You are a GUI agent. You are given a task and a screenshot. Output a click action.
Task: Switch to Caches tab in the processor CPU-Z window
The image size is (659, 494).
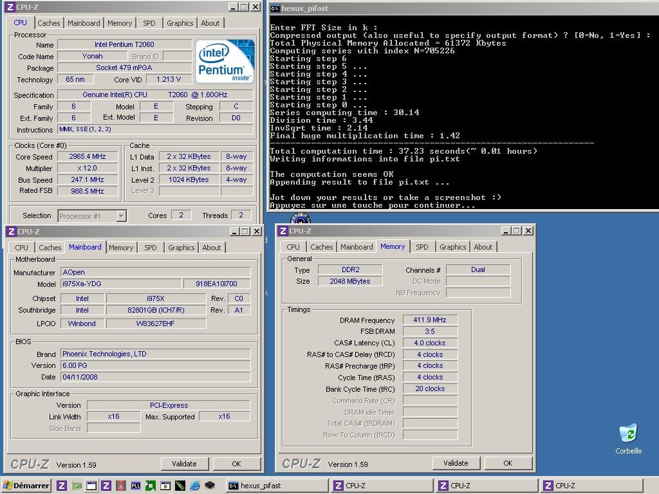(x=49, y=23)
